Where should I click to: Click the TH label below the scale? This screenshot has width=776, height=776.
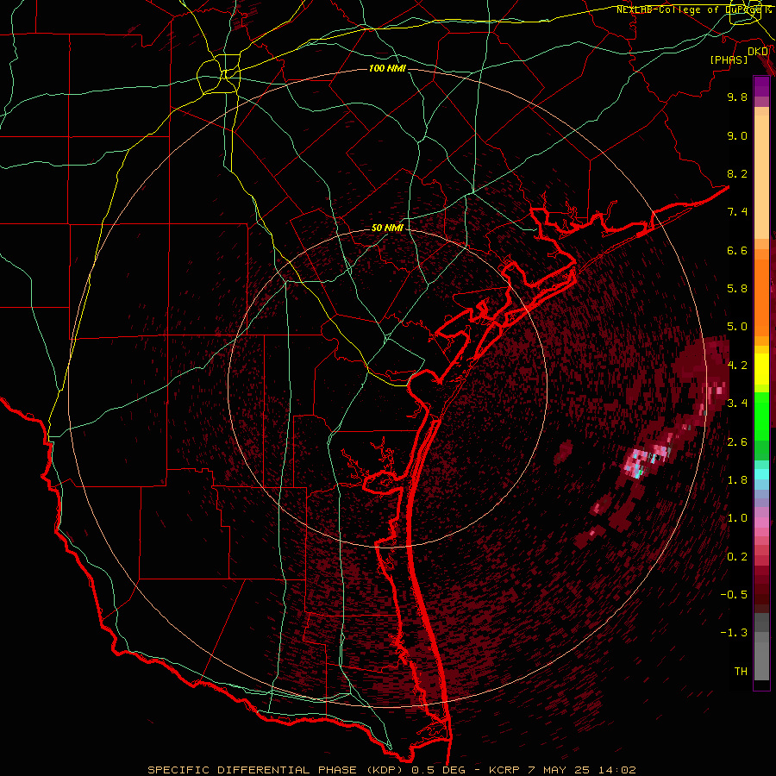741,672
